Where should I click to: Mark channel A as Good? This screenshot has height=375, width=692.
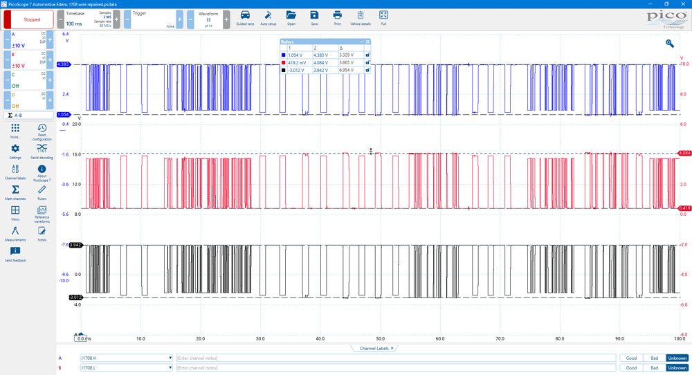631,358
